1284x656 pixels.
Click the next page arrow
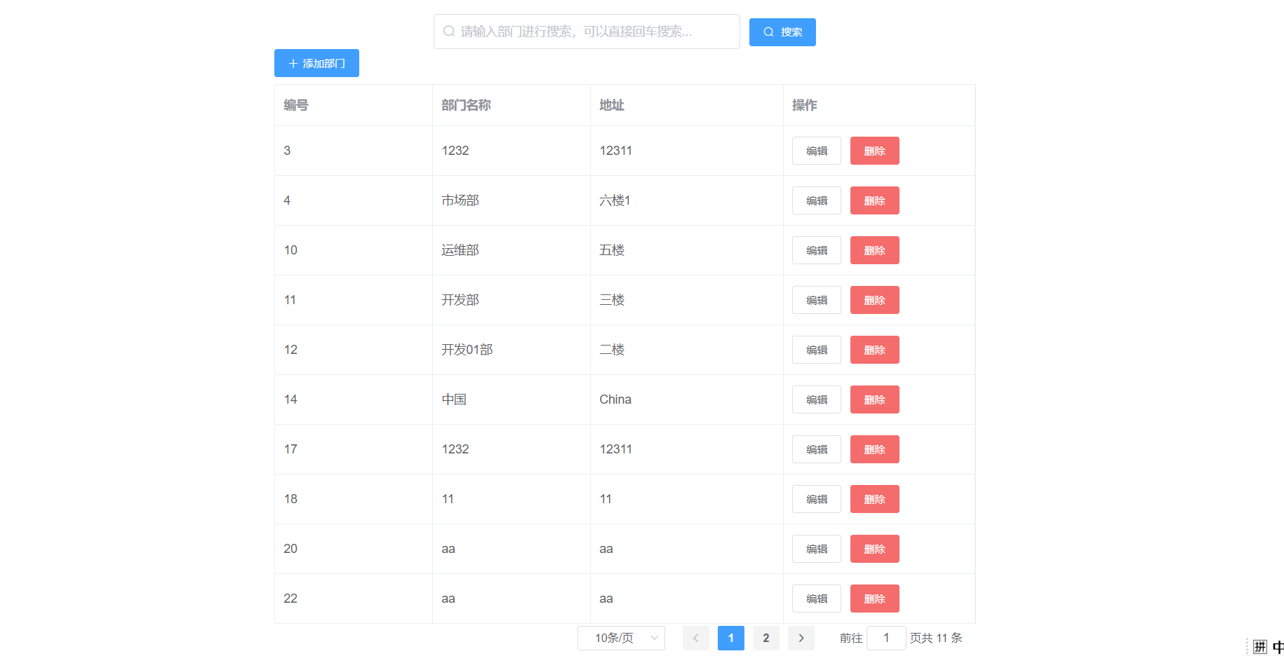[801, 638]
